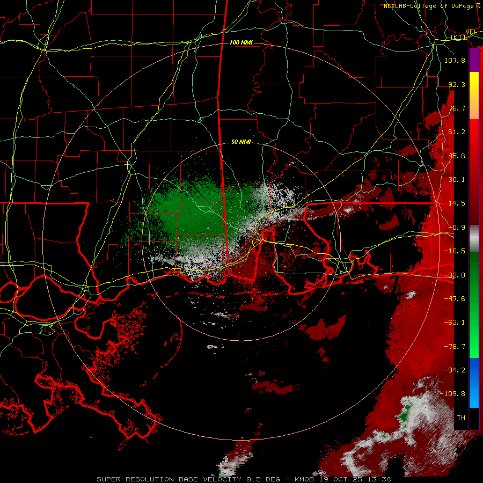Click the purple segment of the color bar
The height and width of the screenshot is (483, 483).
pyautogui.click(x=474, y=60)
